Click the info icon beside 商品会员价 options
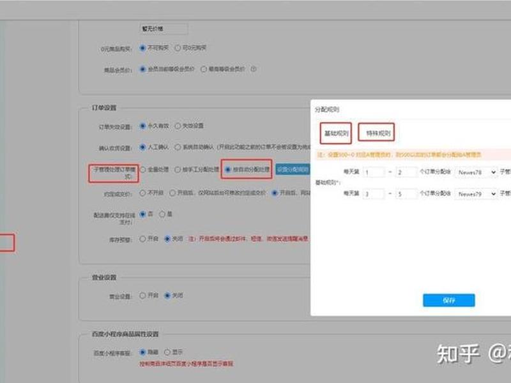 click(254, 69)
